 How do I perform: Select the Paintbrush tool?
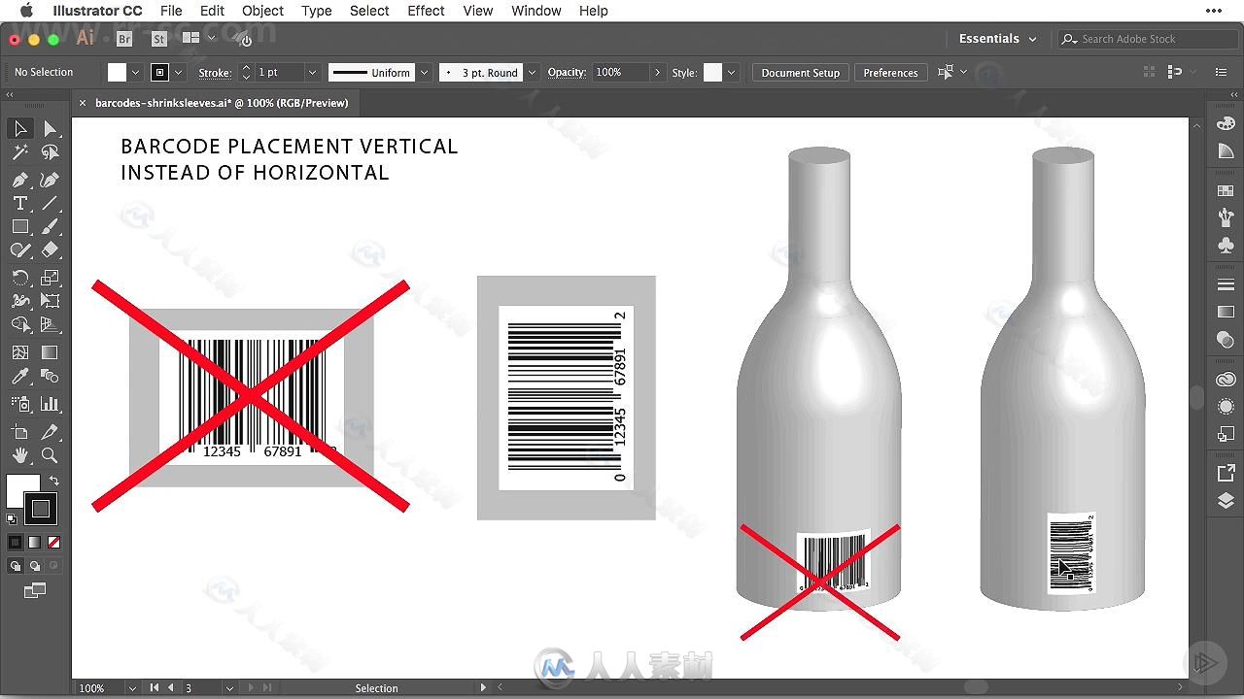click(50, 226)
